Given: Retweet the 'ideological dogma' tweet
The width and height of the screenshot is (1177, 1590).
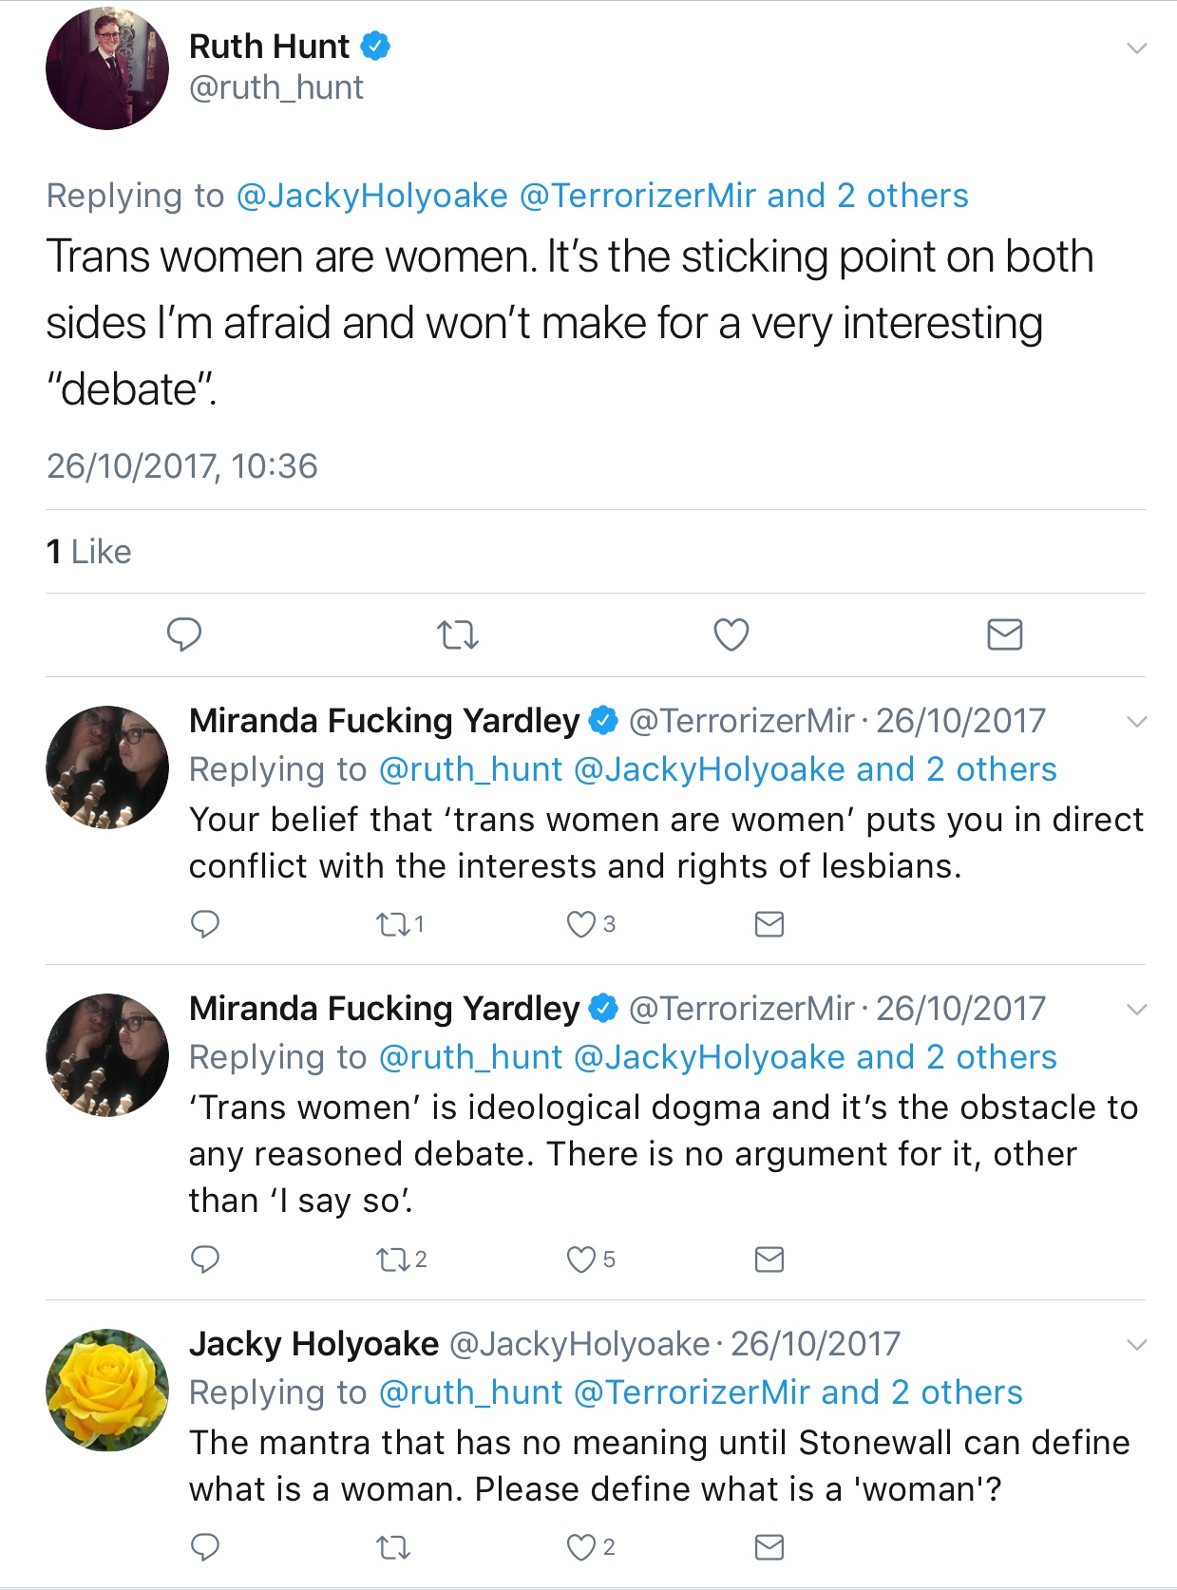Looking at the screenshot, I should coord(392,1259).
